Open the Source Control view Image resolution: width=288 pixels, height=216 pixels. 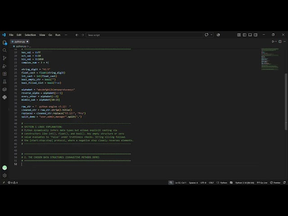coord(4,58)
